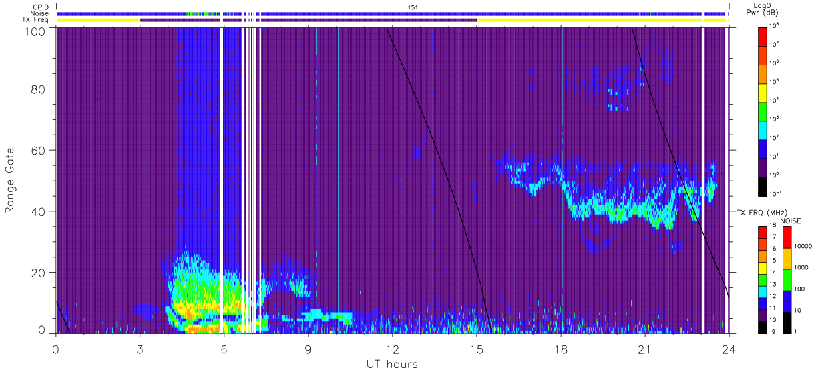Click Range Gate tick label '80'
Screen dimensions: 820x378
pyautogui.click(x=39, y=89)
